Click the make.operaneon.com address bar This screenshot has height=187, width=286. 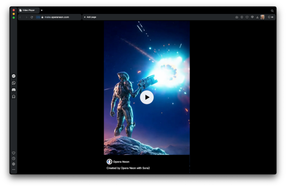57,17
